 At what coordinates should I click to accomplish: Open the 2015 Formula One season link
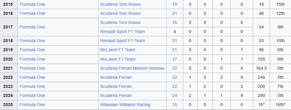32,4
